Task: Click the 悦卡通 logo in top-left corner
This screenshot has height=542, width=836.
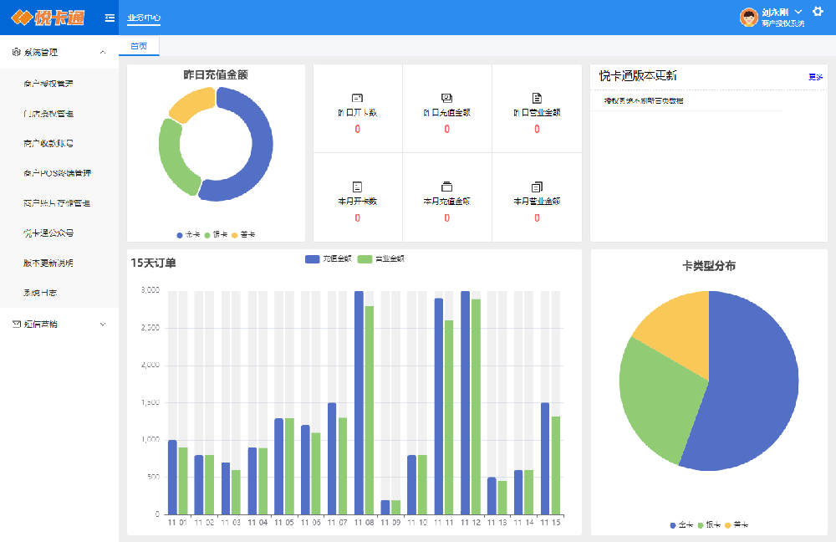Action: (x=48, y=18)
